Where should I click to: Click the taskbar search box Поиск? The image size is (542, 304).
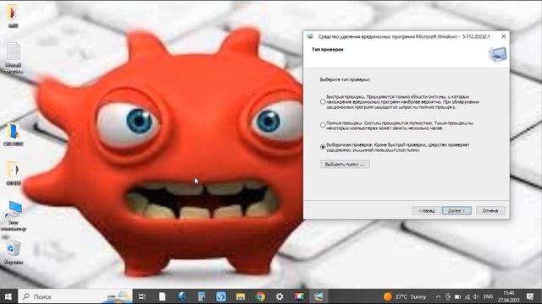pyautogui.click(x=75, y=296)
